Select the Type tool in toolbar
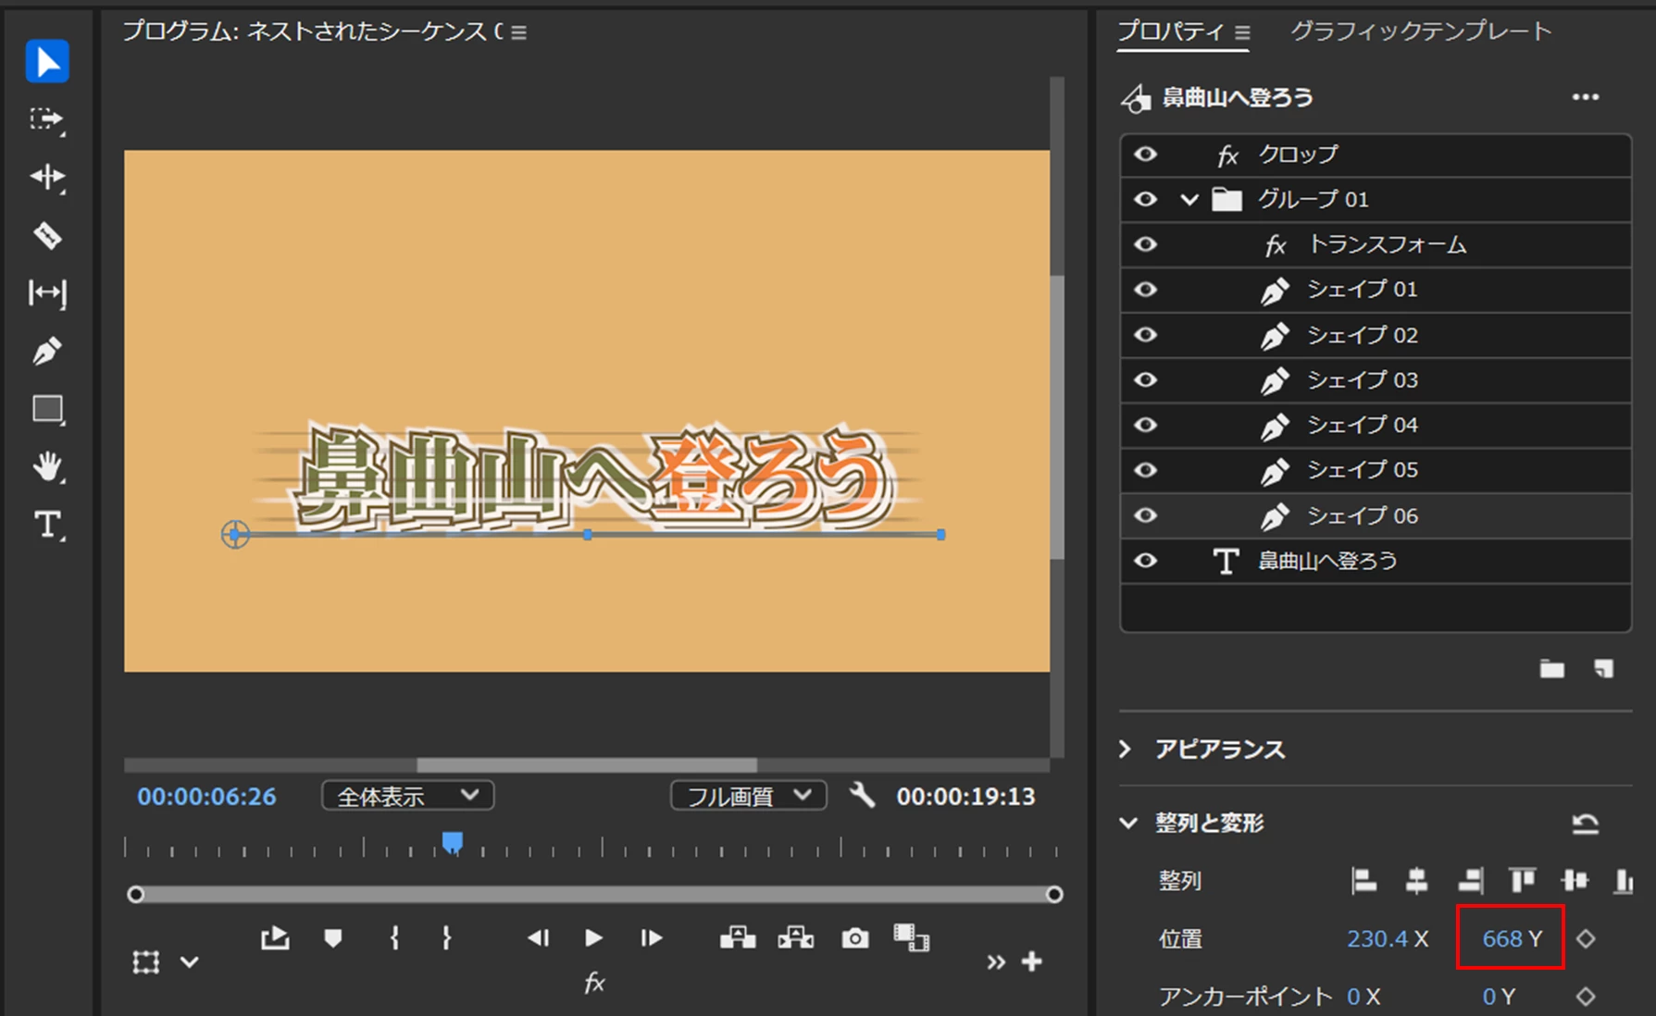 (48, 526)
